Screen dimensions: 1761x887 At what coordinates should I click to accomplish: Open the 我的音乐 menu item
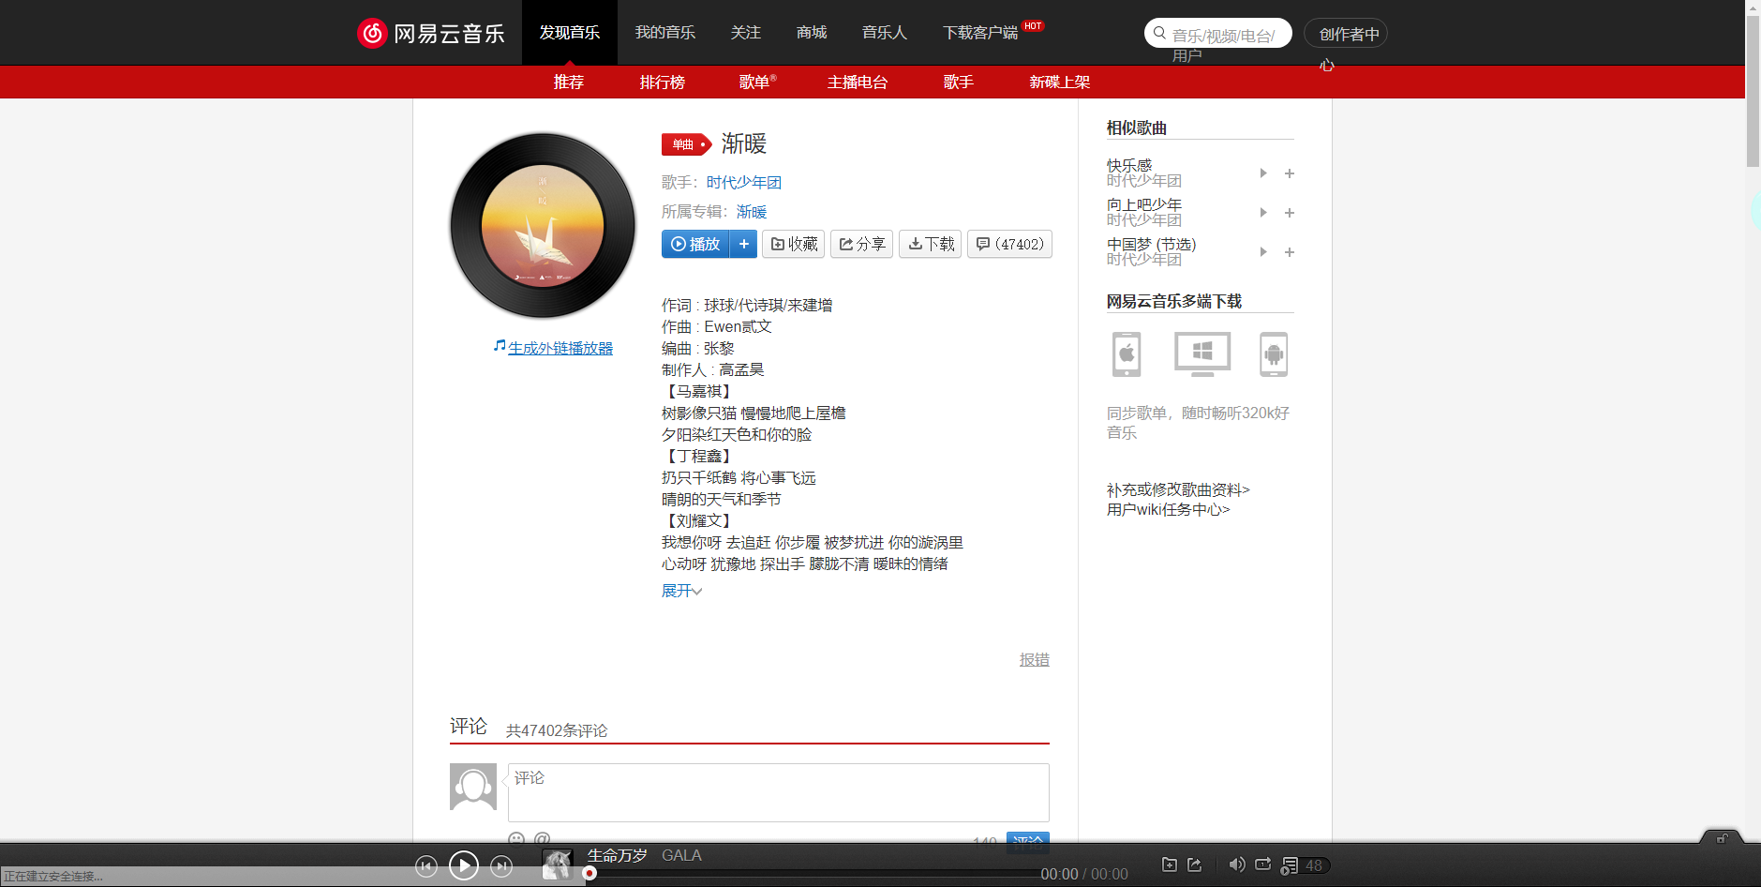click(665, 32)
